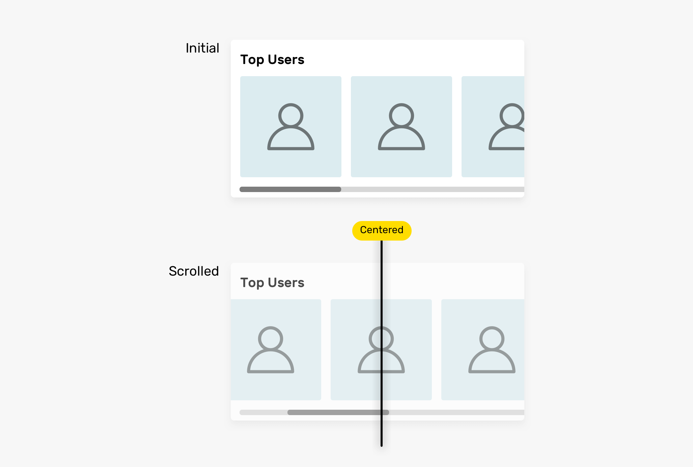Click scrollbar track right of thumb in Scrolled panel
The height and width of the screenshot is (467, 693).
click(456, 412)
